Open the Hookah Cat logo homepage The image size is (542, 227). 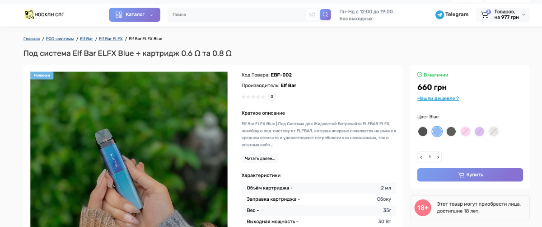pyautogui.click(x=44, y=14)
